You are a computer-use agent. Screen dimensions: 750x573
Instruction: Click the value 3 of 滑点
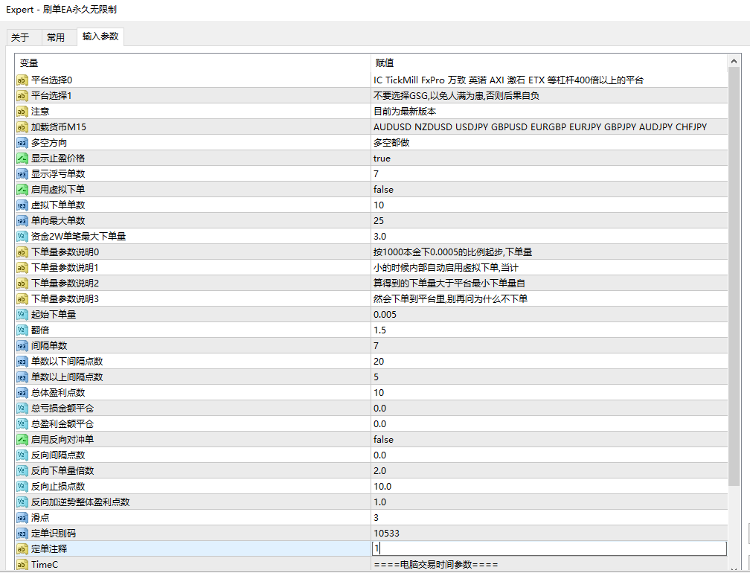point(376,517)
